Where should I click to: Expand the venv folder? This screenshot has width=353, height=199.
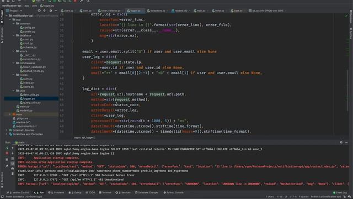10,114
